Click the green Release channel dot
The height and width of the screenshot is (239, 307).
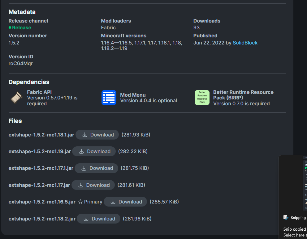[x=10, y=27]
